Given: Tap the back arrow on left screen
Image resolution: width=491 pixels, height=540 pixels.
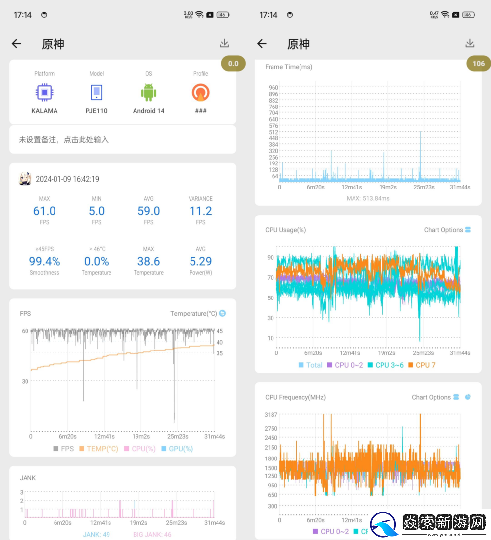Looking at the screenshot, I should [x=17, y=44].
